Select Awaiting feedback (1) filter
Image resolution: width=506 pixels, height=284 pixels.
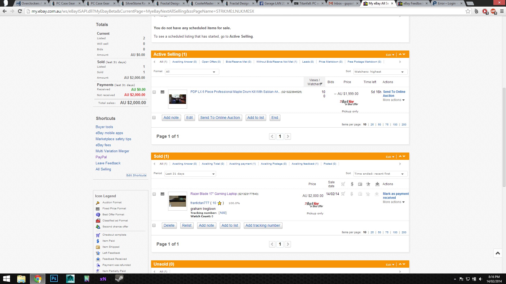(305, 164)
